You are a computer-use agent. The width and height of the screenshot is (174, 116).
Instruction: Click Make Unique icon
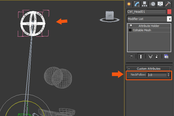(150, 57)
